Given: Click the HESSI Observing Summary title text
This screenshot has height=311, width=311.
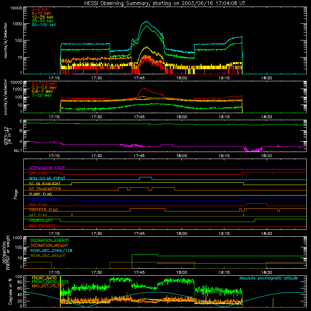Looking at the screenshot, I should click(x=165, y=3).
